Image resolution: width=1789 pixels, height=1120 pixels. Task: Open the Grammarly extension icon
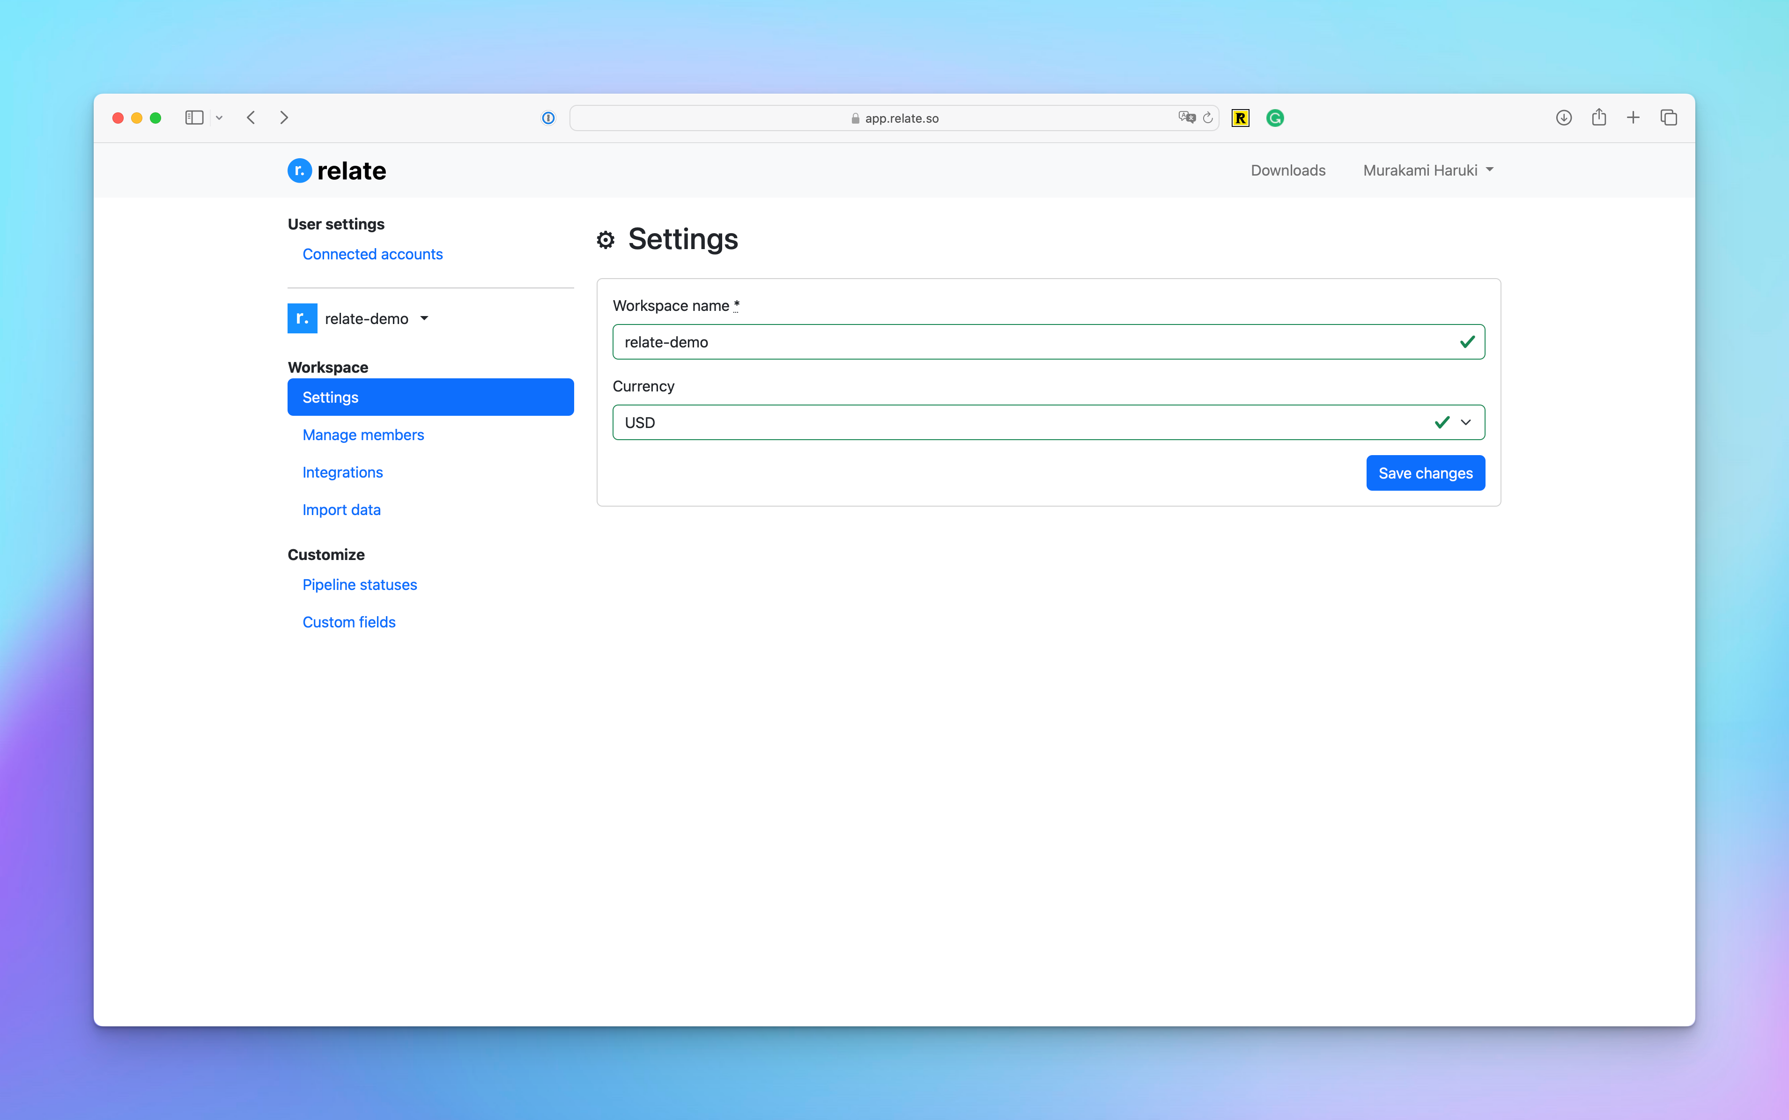1275,118
